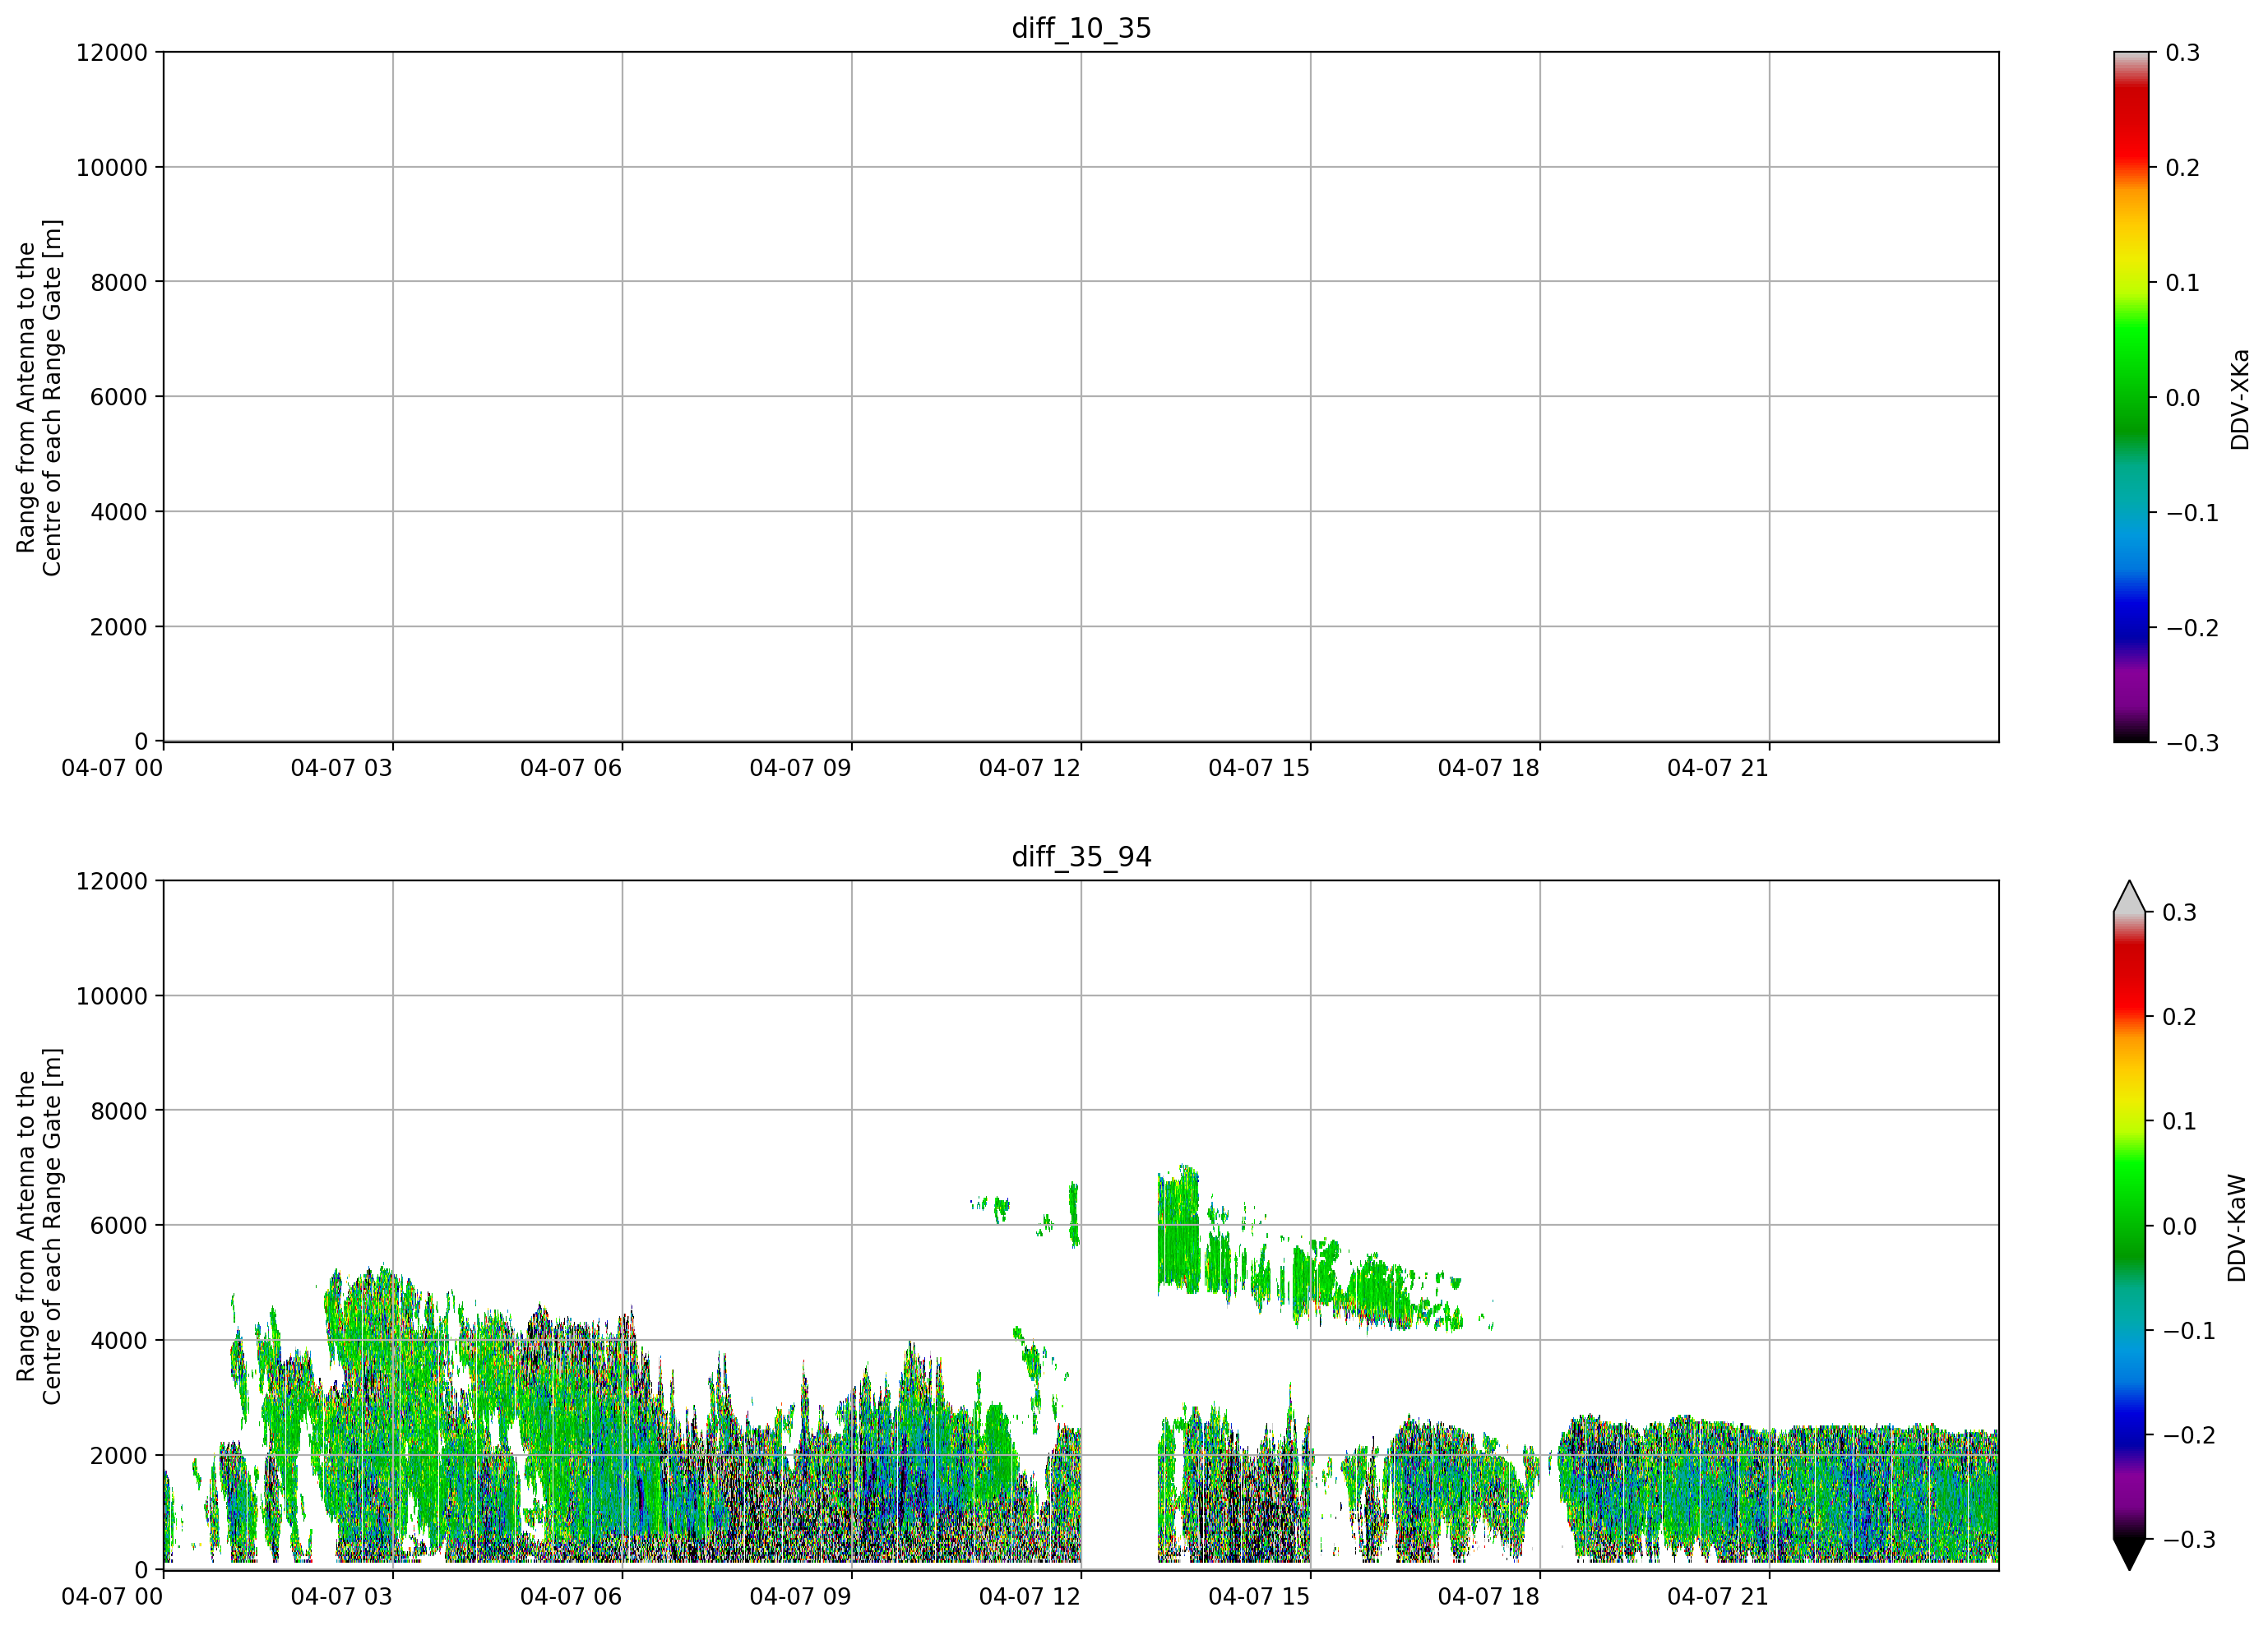Click the 0.0 tick on DDV-KaW colorbar
This screenshot has width=2268, height=1626.
tap(2180, 1225)
